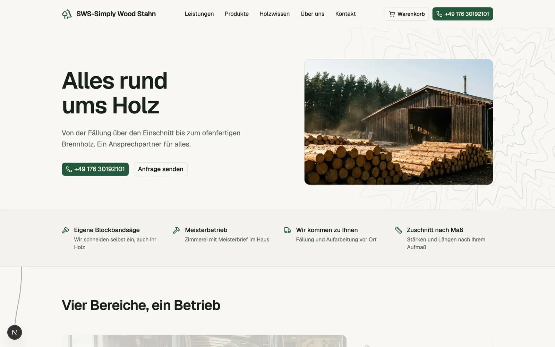Click the Eigene Blockbandsäge axe icon
The image size is (555, 347).
tap(66, 230)
